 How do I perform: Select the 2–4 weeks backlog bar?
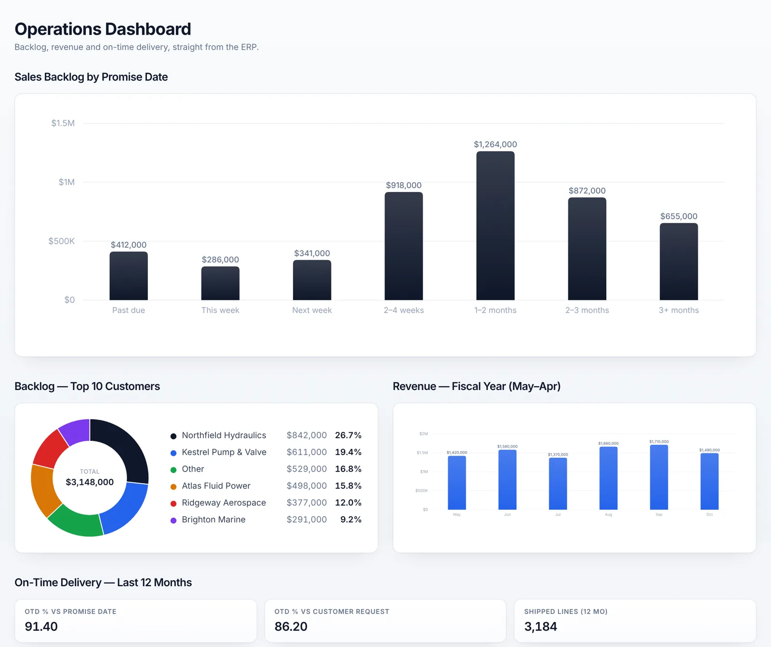tap(404, 246)
